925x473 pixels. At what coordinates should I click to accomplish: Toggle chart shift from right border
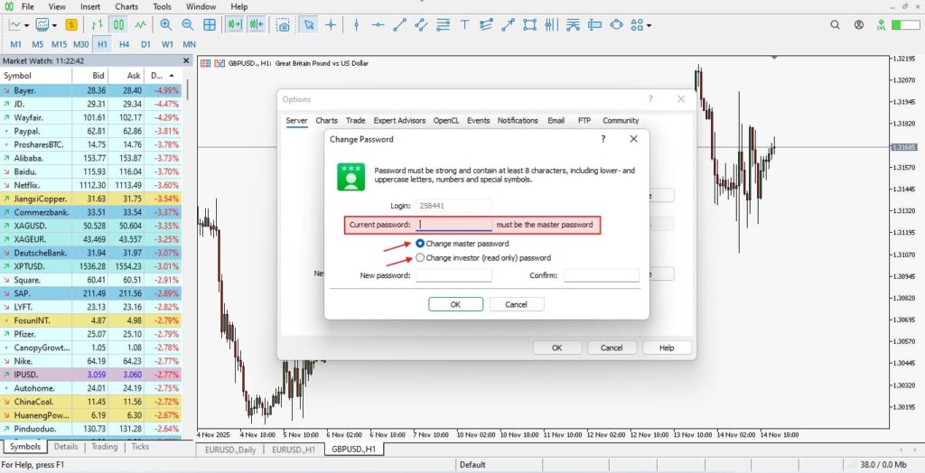coord(257,24)
